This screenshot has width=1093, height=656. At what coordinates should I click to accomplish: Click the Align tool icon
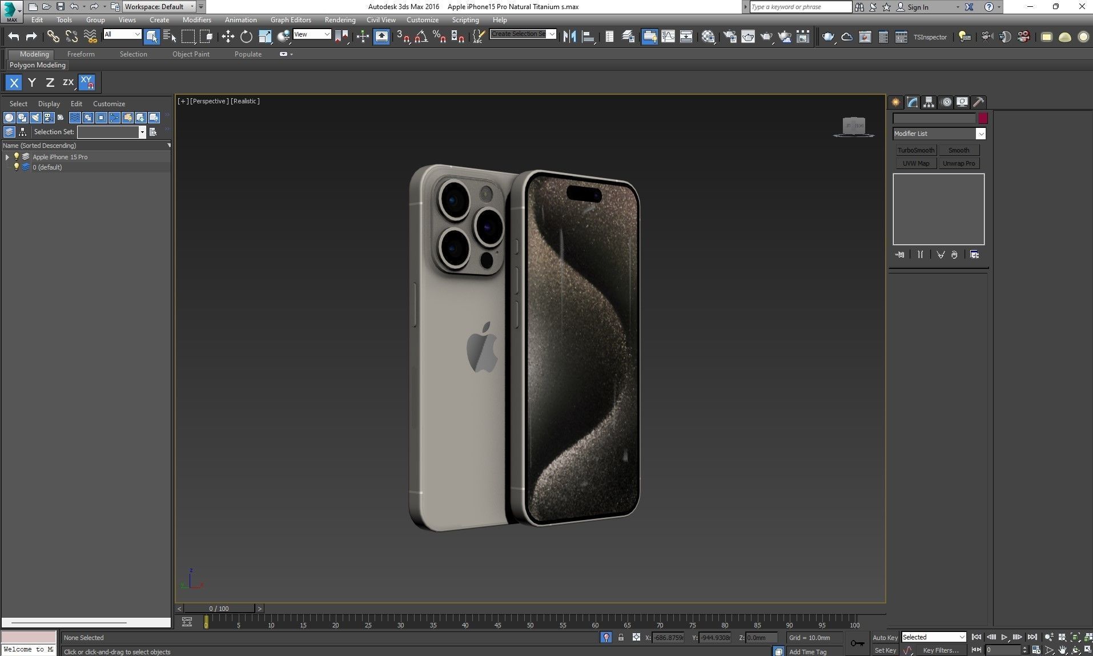tap(588, 37)
